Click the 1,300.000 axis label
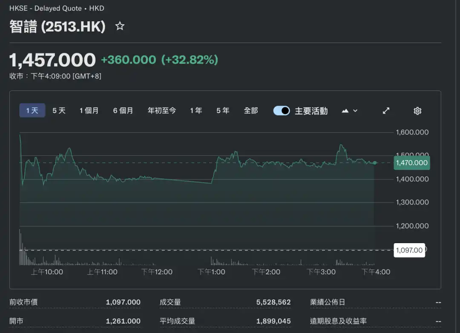 [412, 202]
